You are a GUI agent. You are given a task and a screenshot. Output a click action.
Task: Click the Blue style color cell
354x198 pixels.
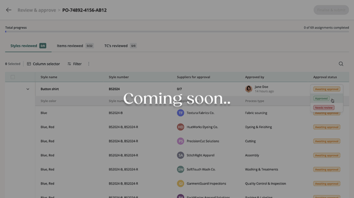[x=44, y=113]
